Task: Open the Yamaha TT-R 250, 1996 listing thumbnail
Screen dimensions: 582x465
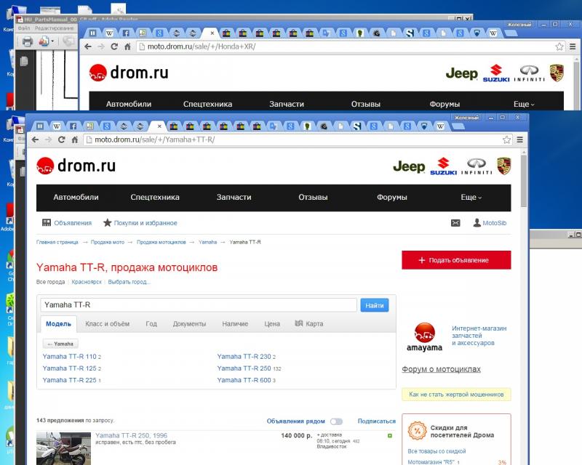Action: 63,448
